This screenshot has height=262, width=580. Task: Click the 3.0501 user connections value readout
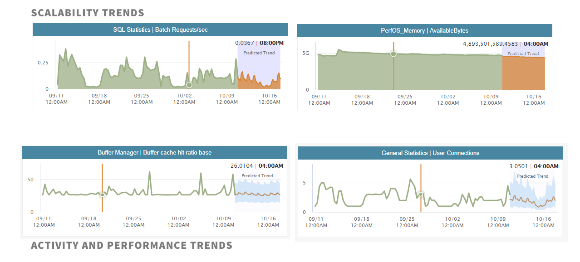tap(518, 166)
